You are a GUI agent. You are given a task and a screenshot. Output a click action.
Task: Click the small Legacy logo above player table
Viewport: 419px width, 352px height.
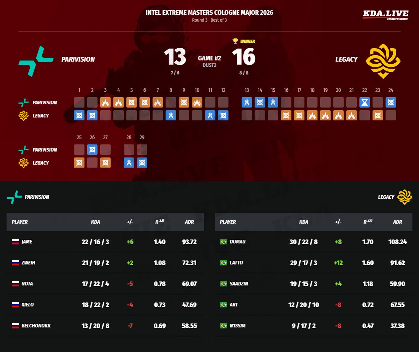(405, 197)
